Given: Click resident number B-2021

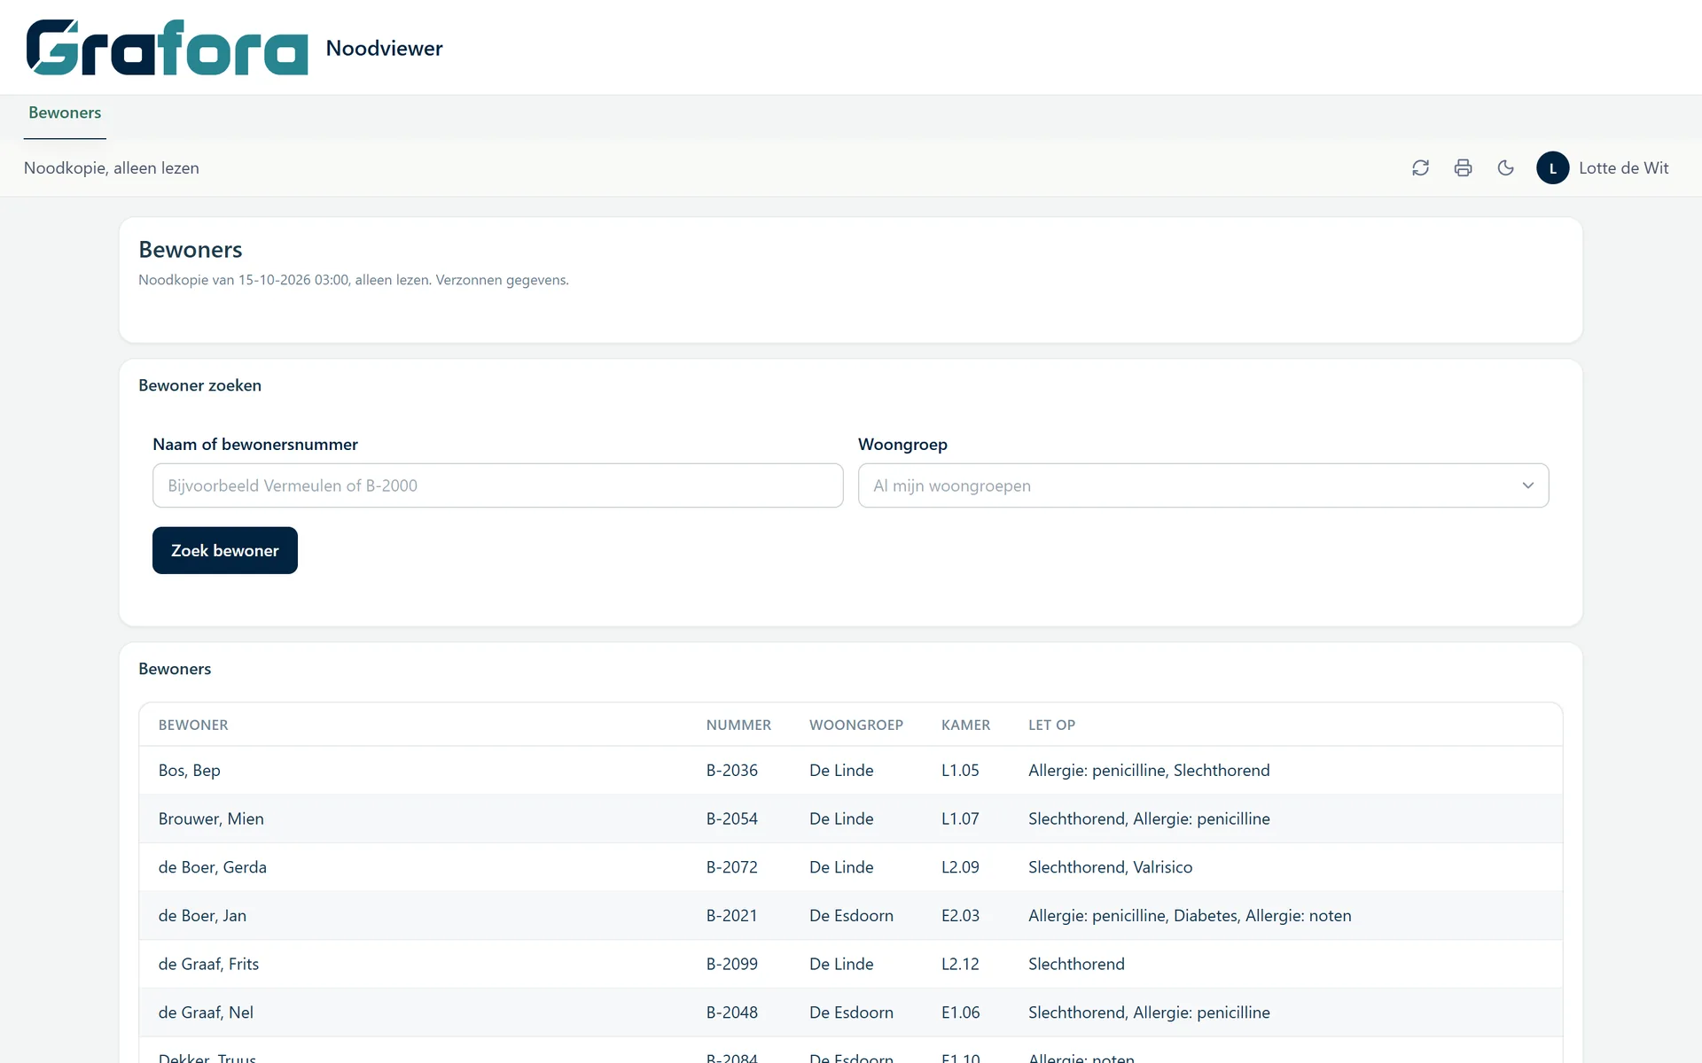Looking at the screenshot, I should [x=732, y=916].
